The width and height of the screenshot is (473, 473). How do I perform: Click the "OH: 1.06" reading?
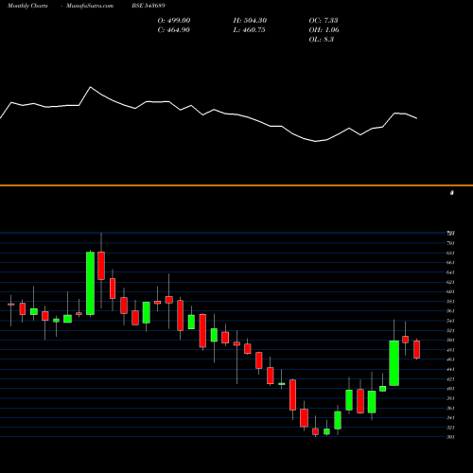click(324, 30)
